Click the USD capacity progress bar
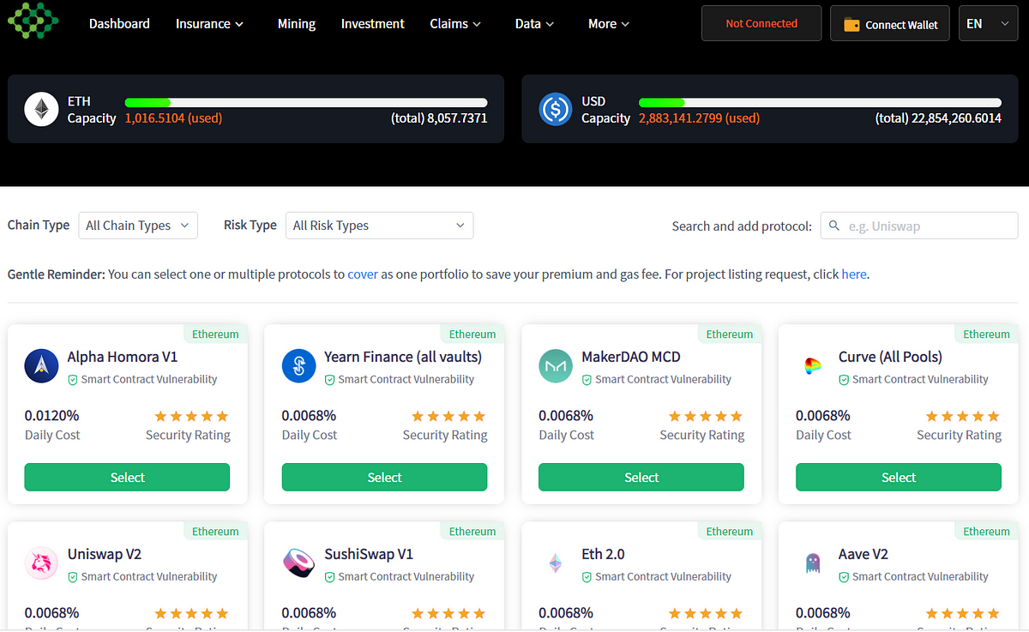The width and height of the screenshot is (1029, 632). tap(820, 102)
